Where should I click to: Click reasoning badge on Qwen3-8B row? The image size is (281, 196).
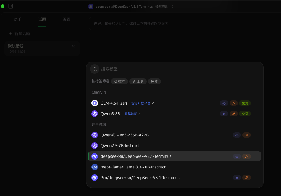point(224,114)
